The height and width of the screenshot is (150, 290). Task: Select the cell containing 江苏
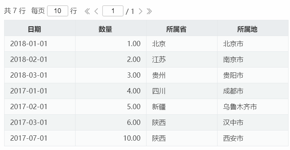pos(182,60)
